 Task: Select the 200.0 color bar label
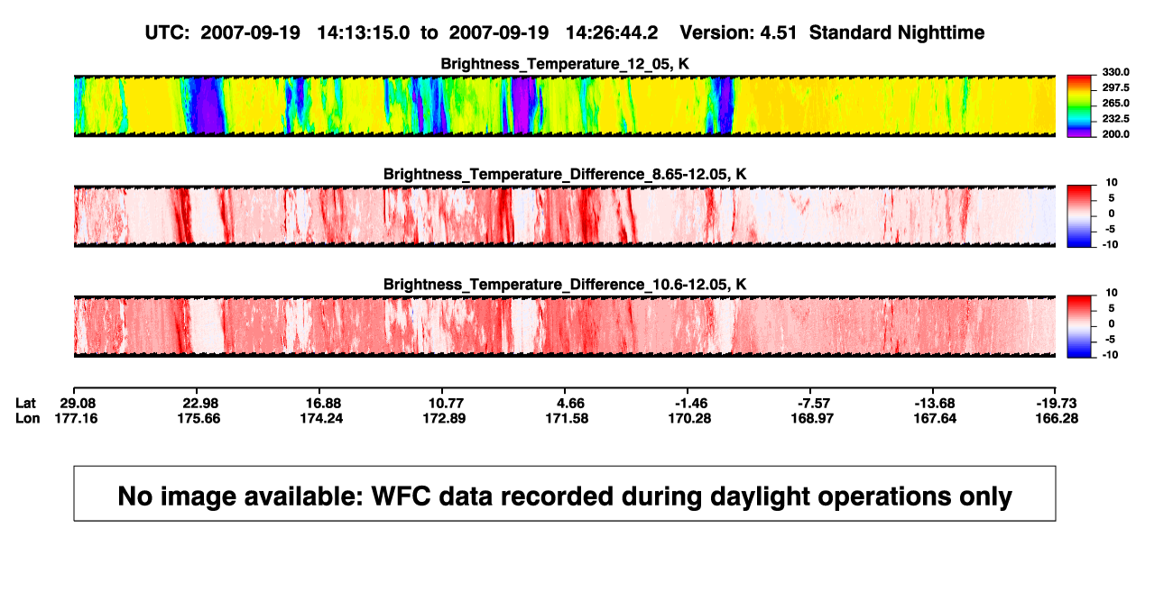click(x=1116, y=133)
